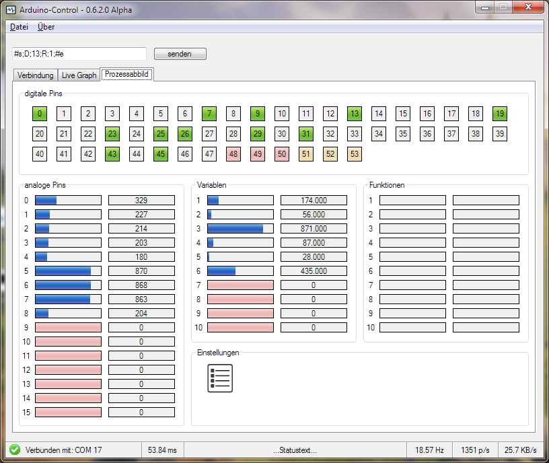
Task: Toggle digital pin 45
Action: pos(161,154)
